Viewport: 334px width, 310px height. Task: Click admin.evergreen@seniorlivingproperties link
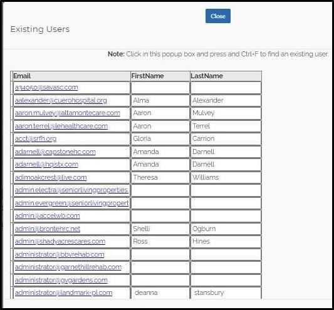point(71,203)
